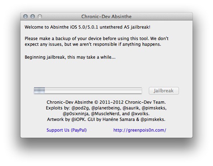Click the jailbreak progress bar
The width and height of the screenshot is (213, 166).
(88, 91)
